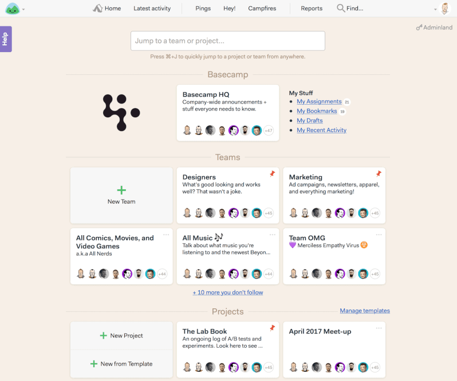The height and width of the screenshot is (381, 457).
Task: Unpin The Lab Book project pushpin
Action: point(272,328)
